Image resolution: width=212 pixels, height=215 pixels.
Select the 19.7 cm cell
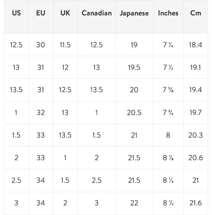pyautogui.click(x=196, y=113)
